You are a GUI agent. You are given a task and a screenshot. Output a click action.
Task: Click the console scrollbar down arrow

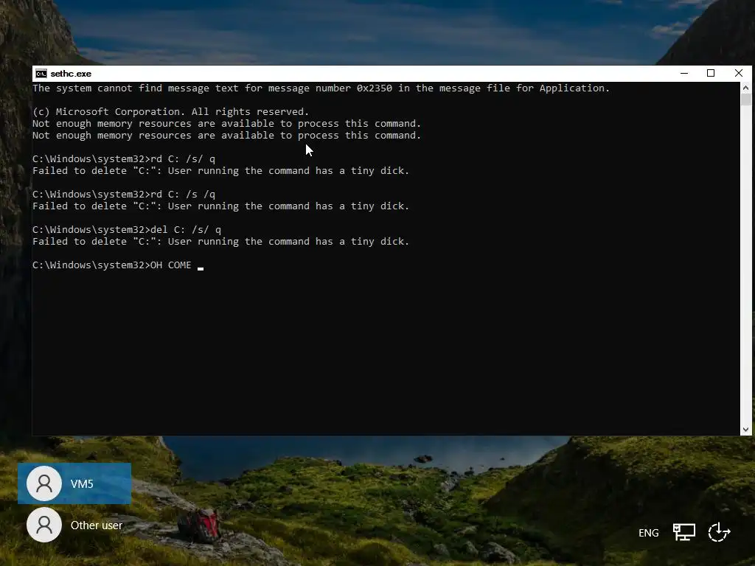pyautogui.click(x=746, y=430)
